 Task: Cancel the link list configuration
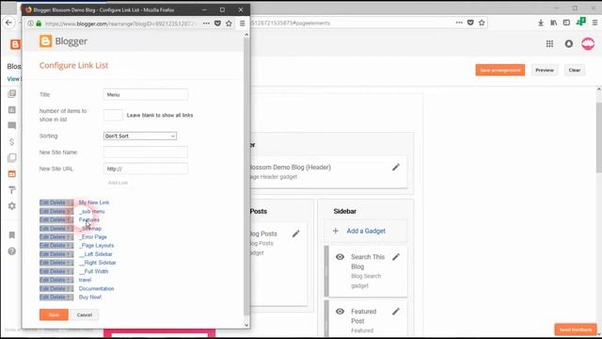[x=85, y=315]
